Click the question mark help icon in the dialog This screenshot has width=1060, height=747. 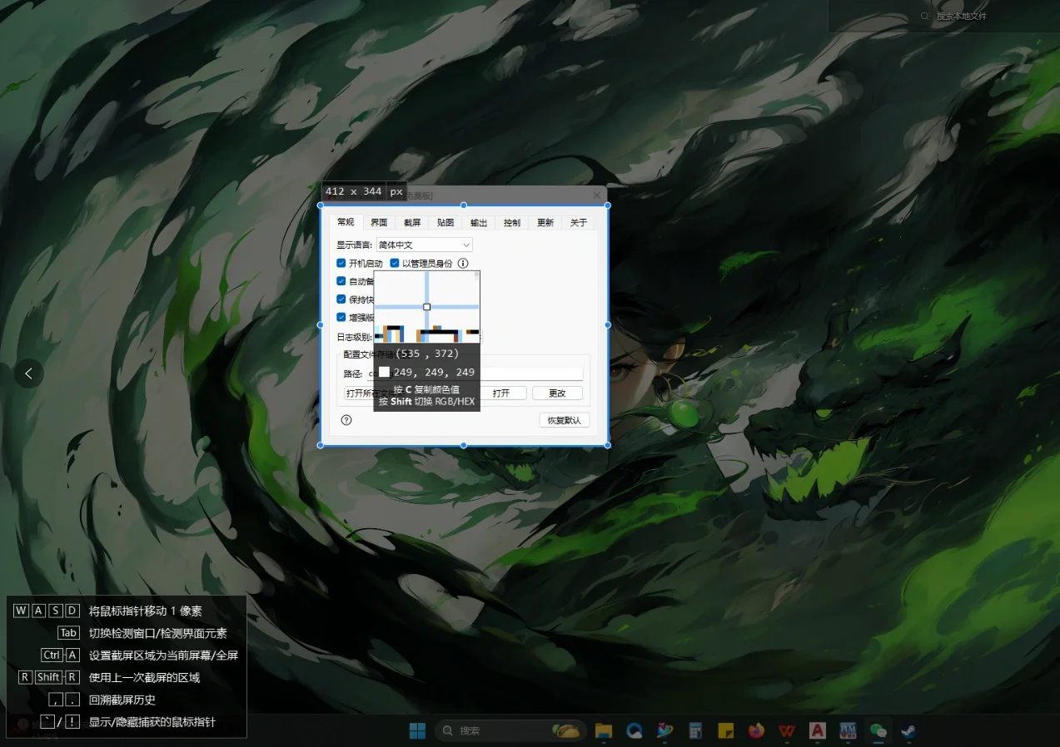(x=346, y=420)
